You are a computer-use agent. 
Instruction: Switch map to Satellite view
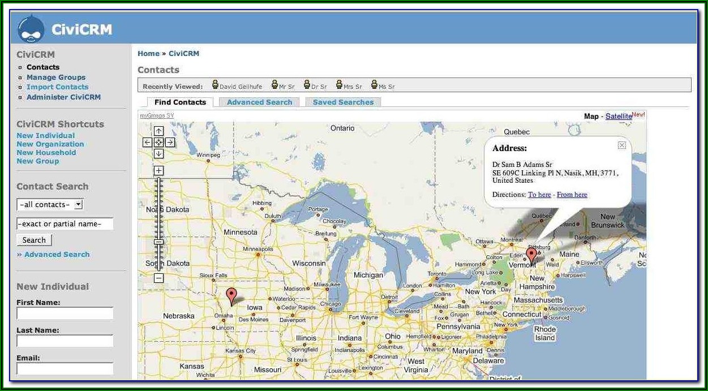point(618,117)
